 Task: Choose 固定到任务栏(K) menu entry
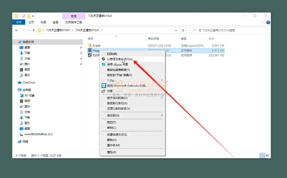(132, 103)
